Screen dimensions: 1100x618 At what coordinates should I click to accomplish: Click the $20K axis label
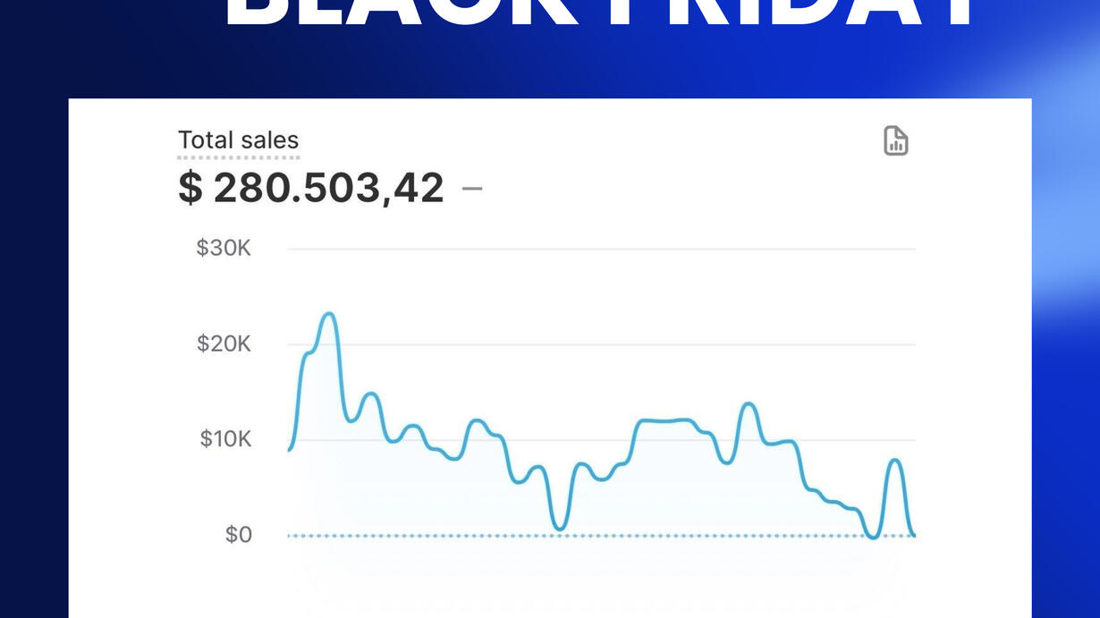224,343
